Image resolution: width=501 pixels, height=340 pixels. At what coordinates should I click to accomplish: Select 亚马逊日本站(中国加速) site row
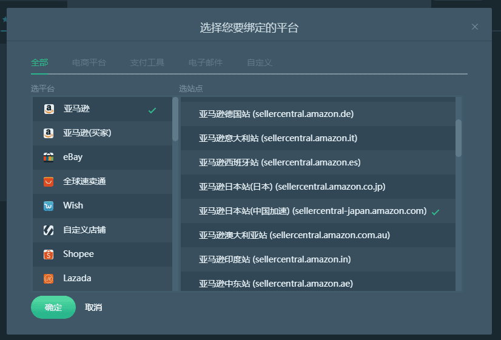[x=318, y=211]
